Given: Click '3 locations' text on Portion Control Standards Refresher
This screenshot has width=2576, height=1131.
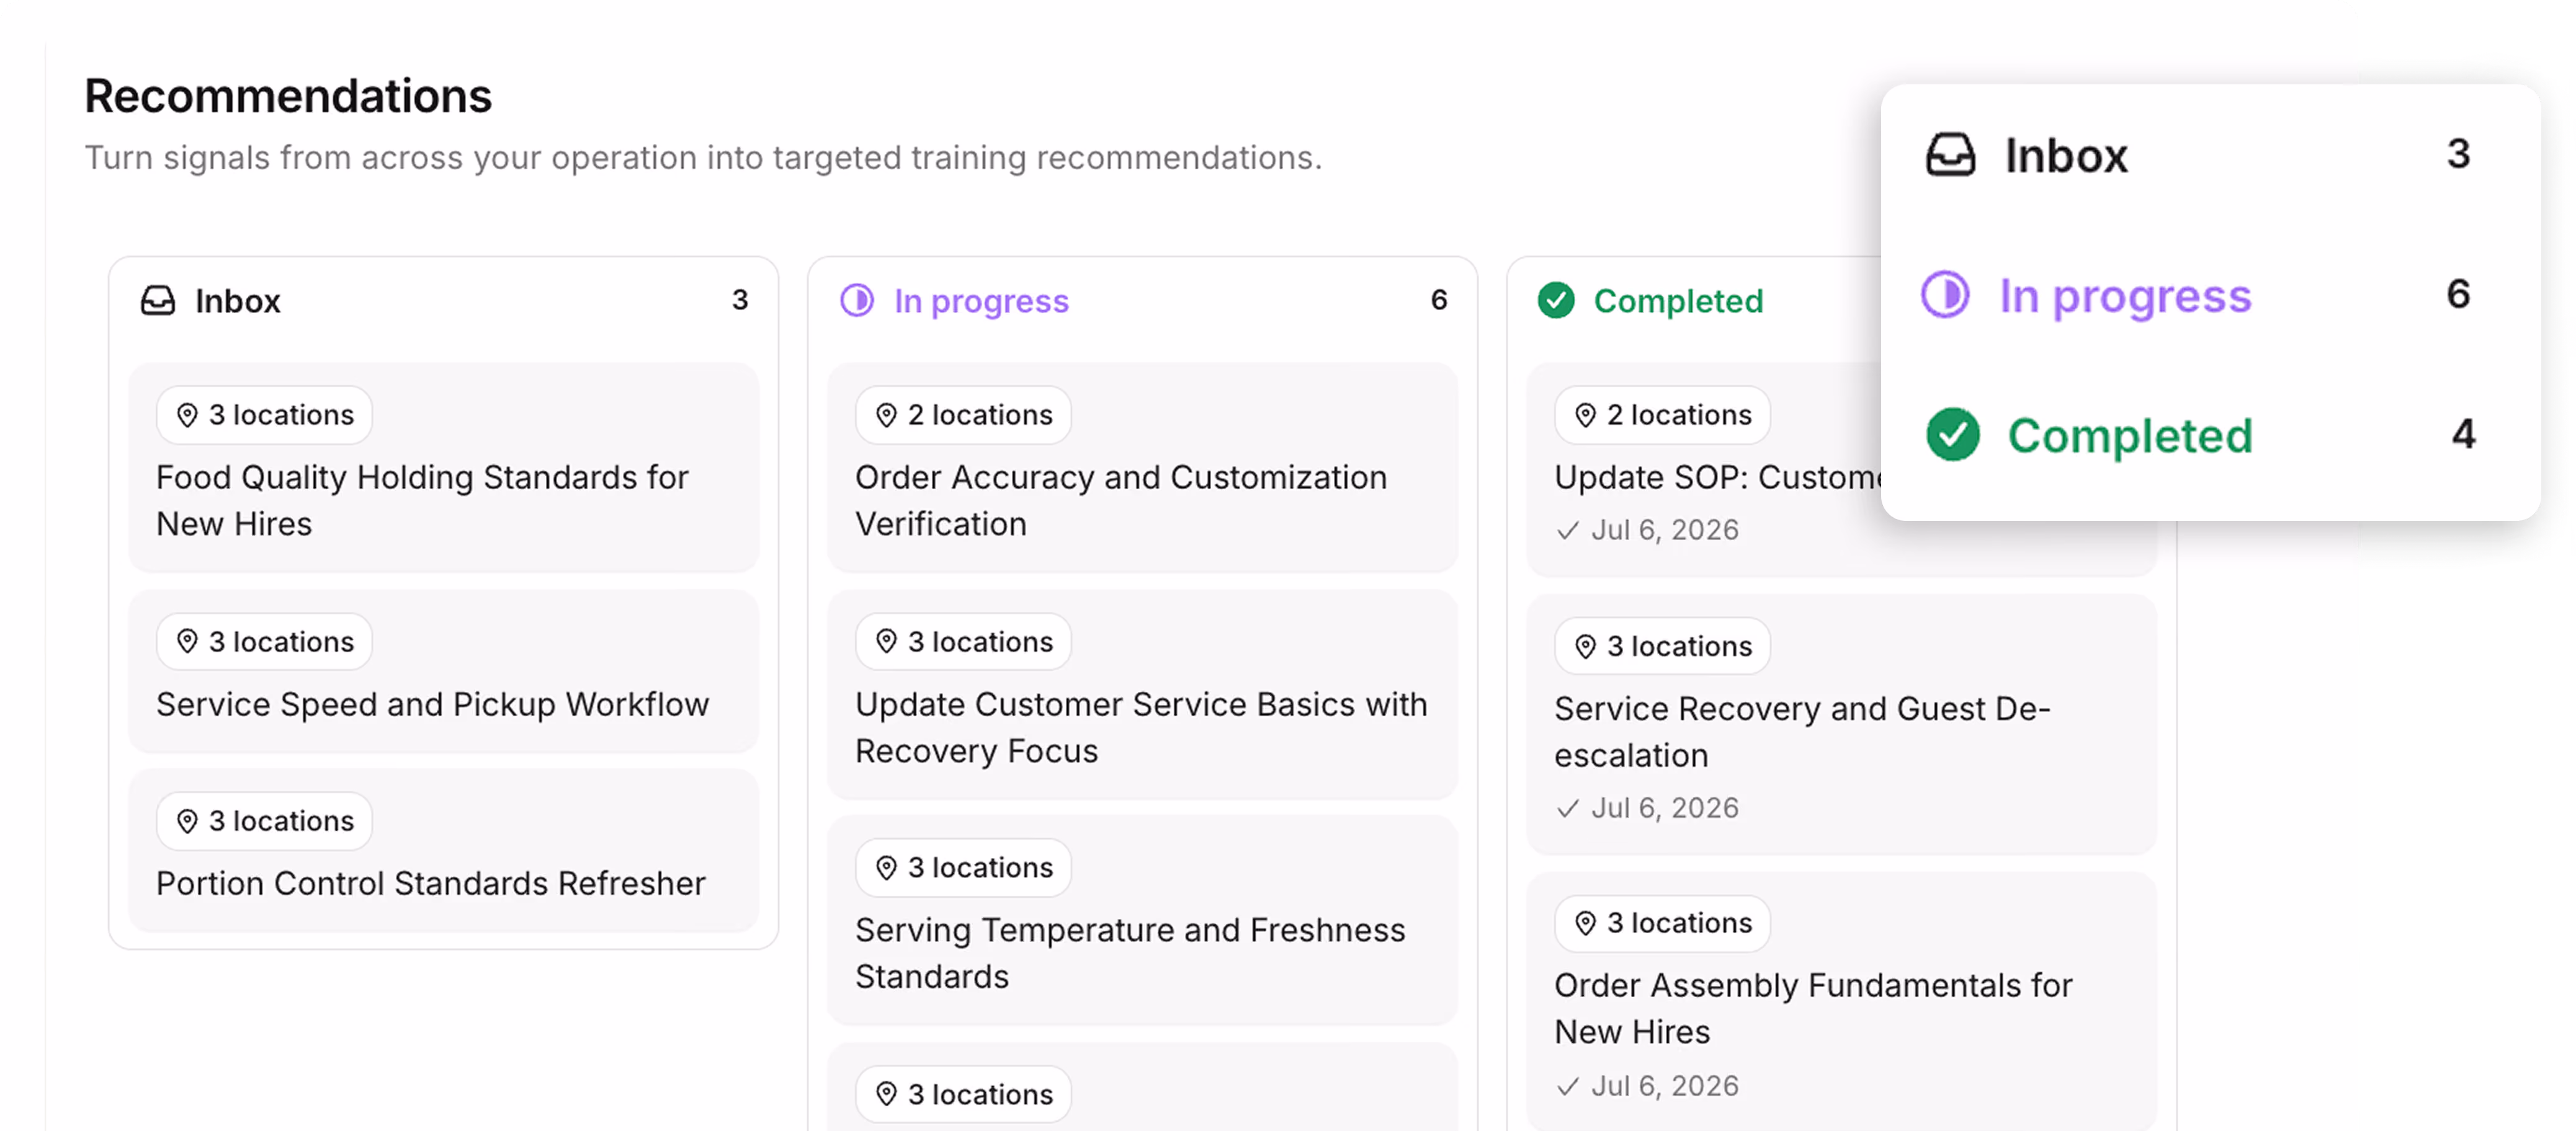Looking at the screenshot, I should (x=282, y=821).
